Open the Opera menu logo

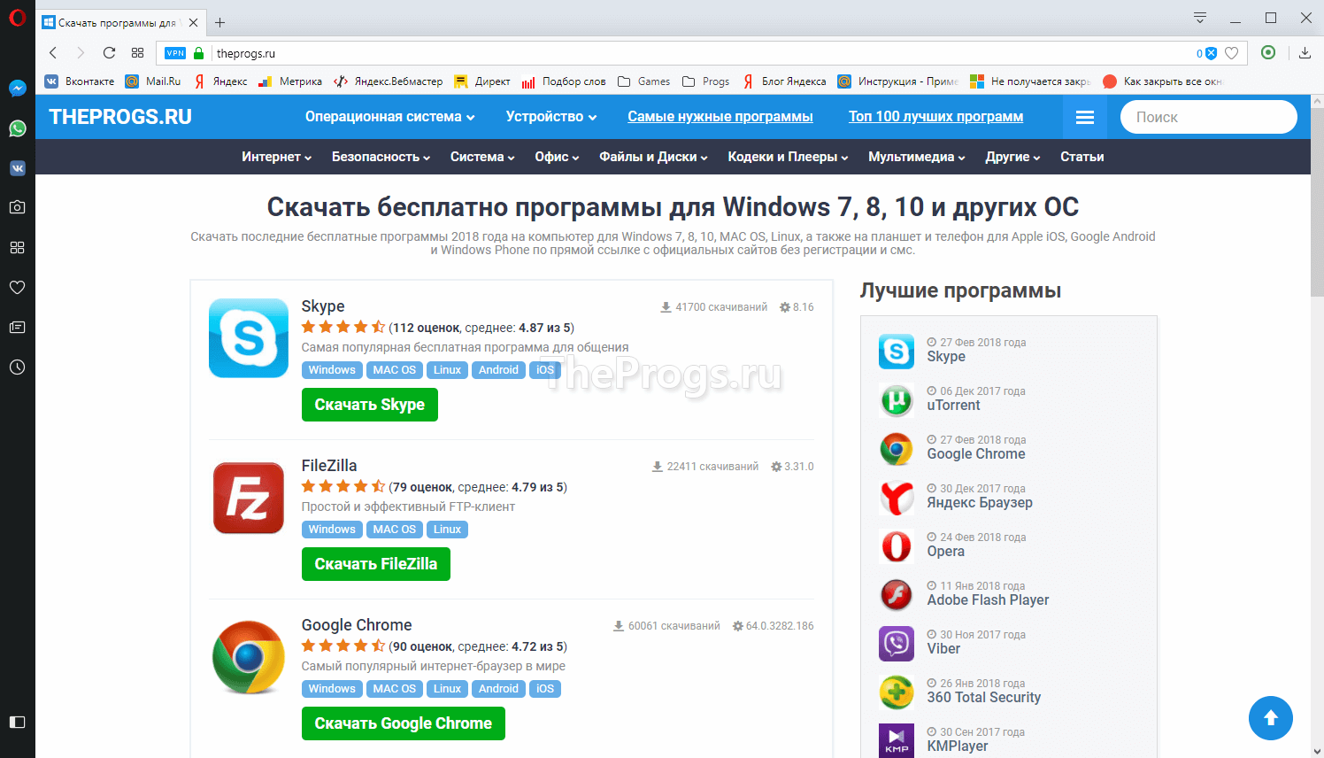coord(17,17)
